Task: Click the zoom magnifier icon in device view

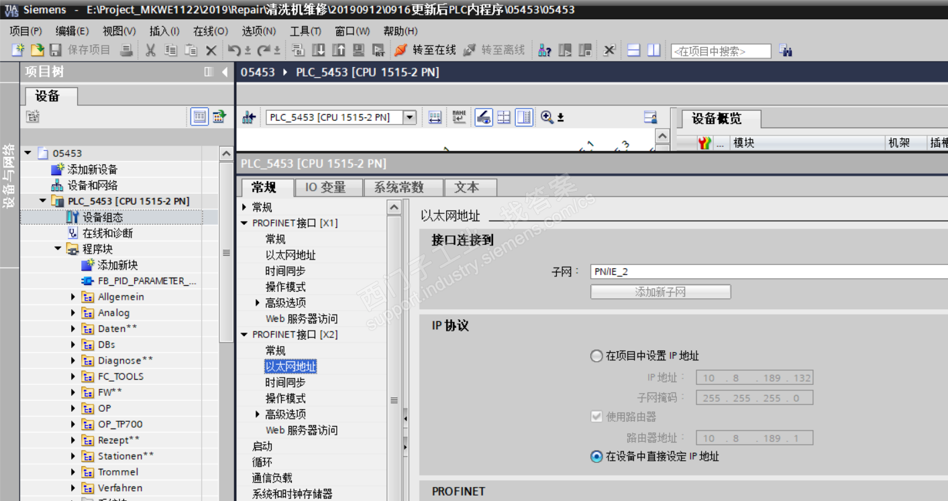Action: [547, 117]
